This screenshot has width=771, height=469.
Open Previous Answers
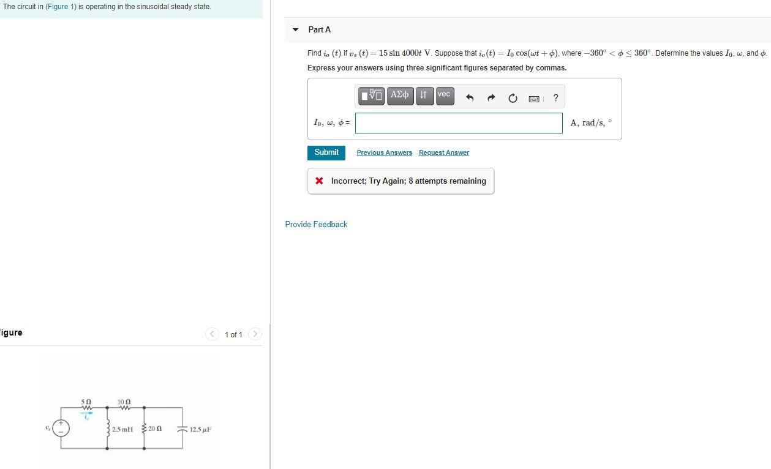[x=384, y=152]
